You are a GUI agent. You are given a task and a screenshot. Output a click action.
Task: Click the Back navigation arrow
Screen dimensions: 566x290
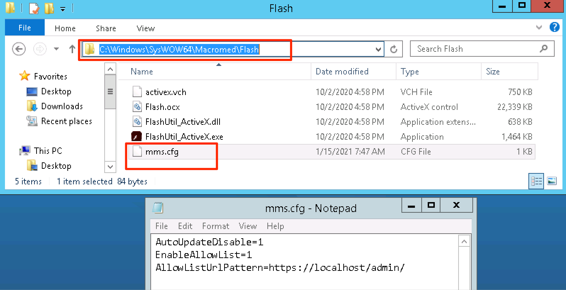click(x=19, y=49)
